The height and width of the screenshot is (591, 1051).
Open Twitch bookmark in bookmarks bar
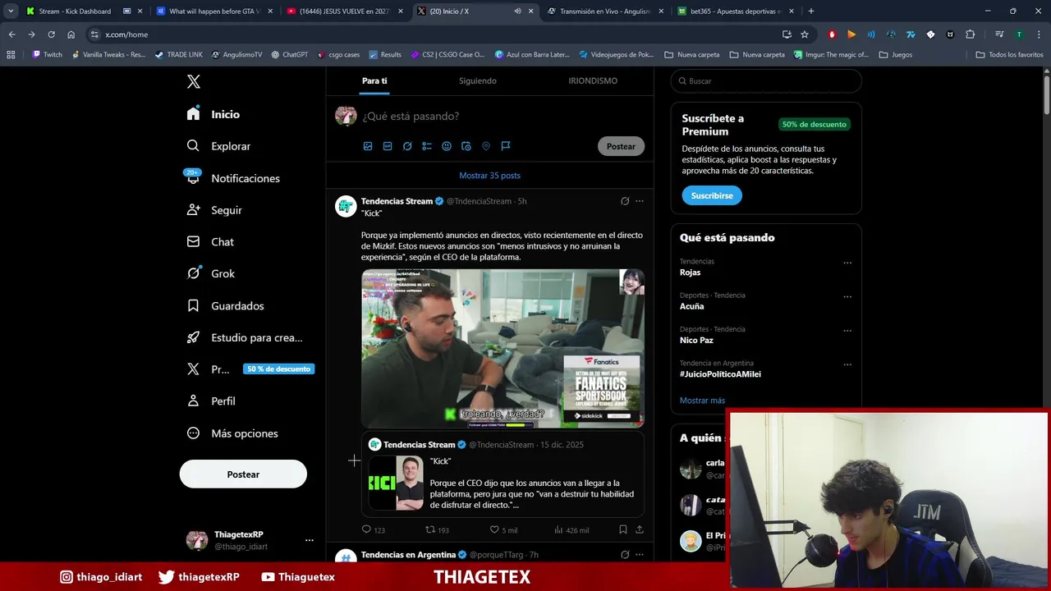pyautogui.click(x=47, y=55)
